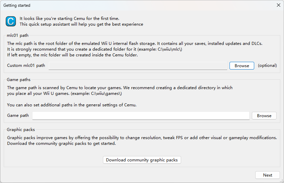Viewport: 284px width, 183px height.
Task: Click the Game paths group heading
Action: [19, 80]
